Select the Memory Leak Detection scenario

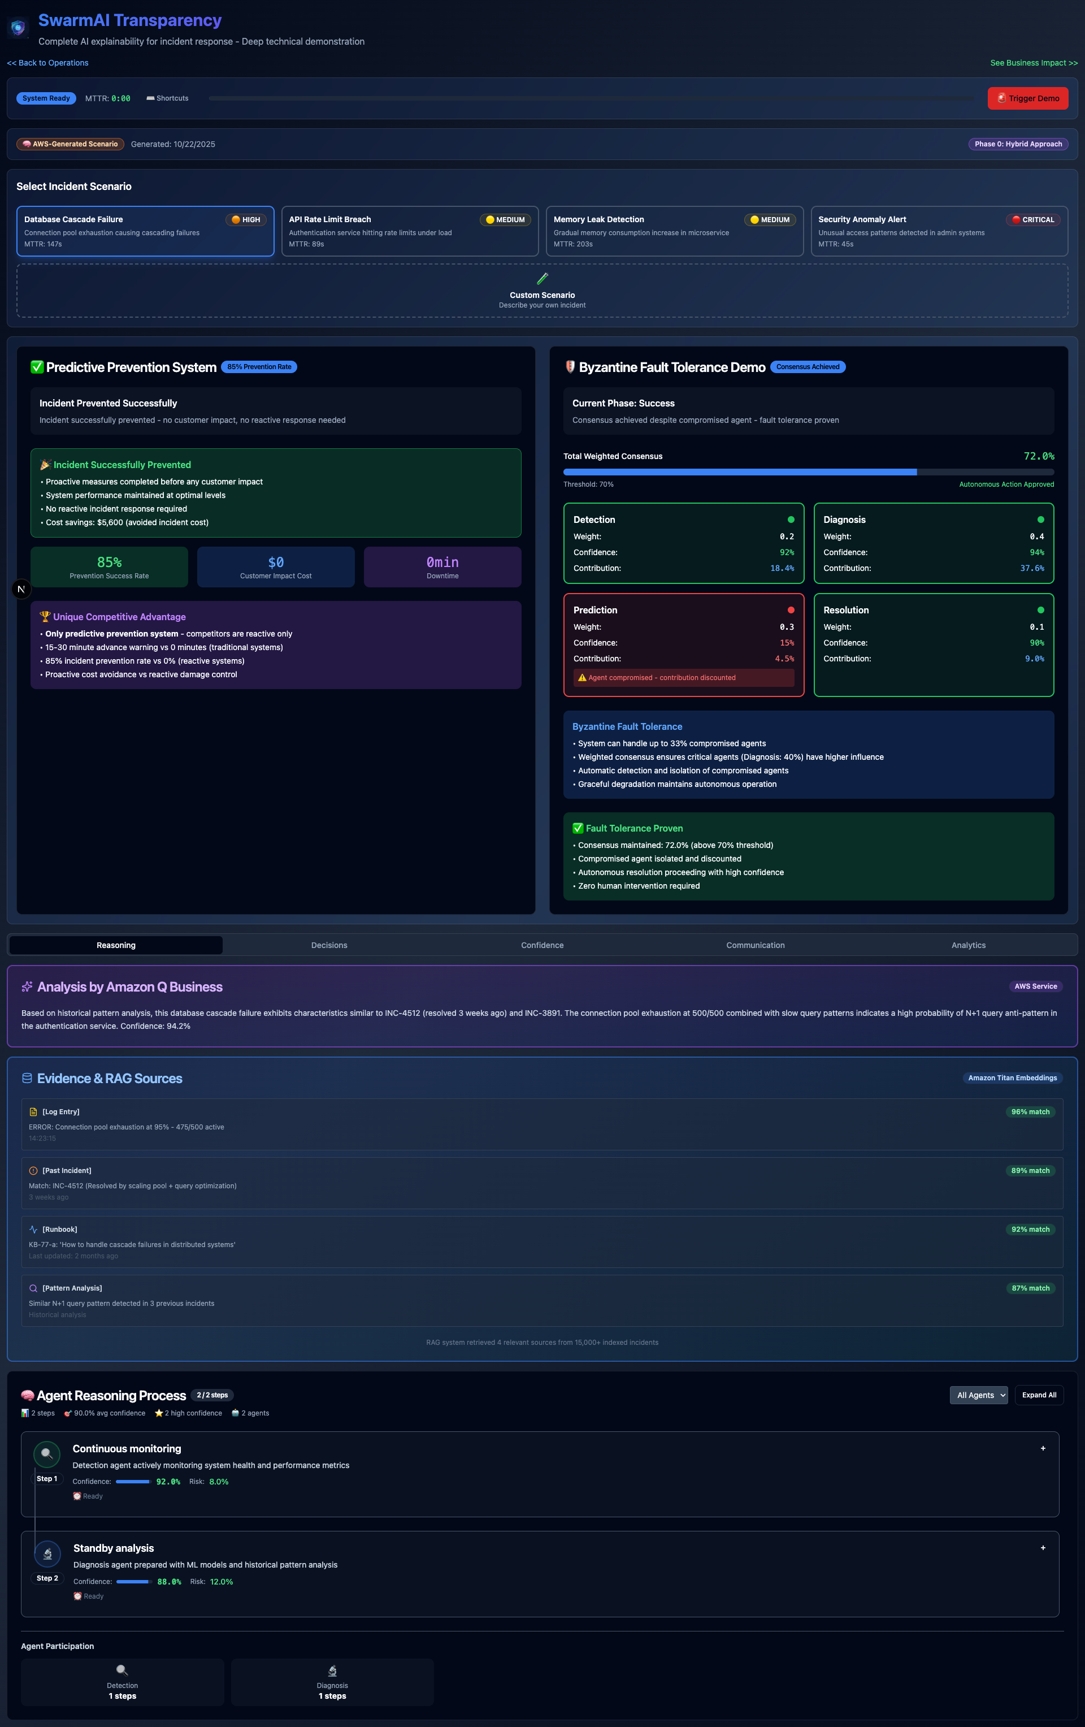tap(674, 231)
